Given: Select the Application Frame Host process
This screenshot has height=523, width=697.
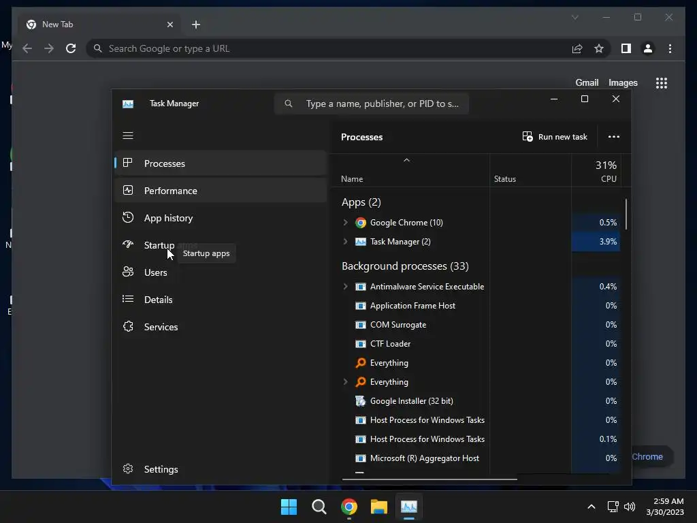Looking at the screenshot, I should tap(412, 306).
